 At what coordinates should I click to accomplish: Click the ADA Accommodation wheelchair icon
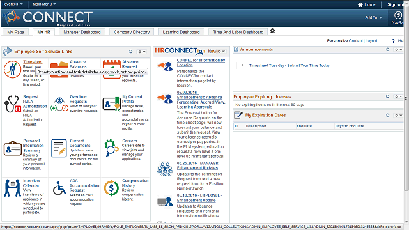[59, 188]
